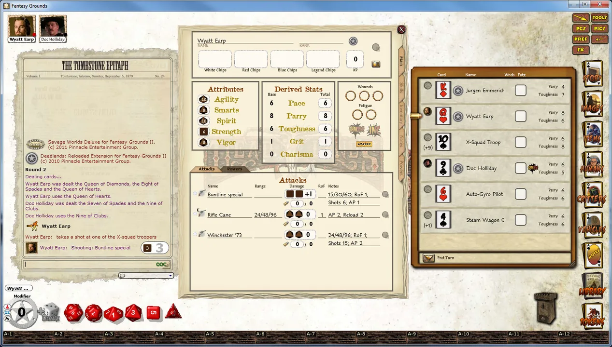The image size is (612, 347).
Task: Click the XP value field
Action: tap(355, 59)
